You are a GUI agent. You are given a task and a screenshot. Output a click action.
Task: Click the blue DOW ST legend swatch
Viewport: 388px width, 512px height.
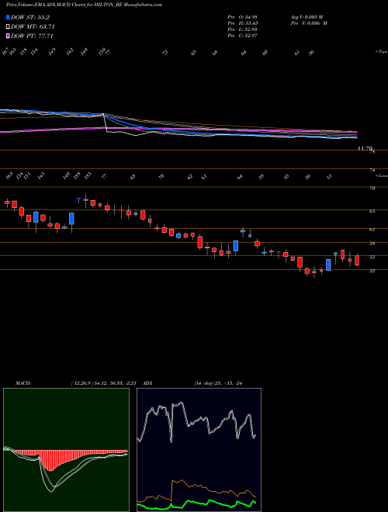tap(9, 18)
